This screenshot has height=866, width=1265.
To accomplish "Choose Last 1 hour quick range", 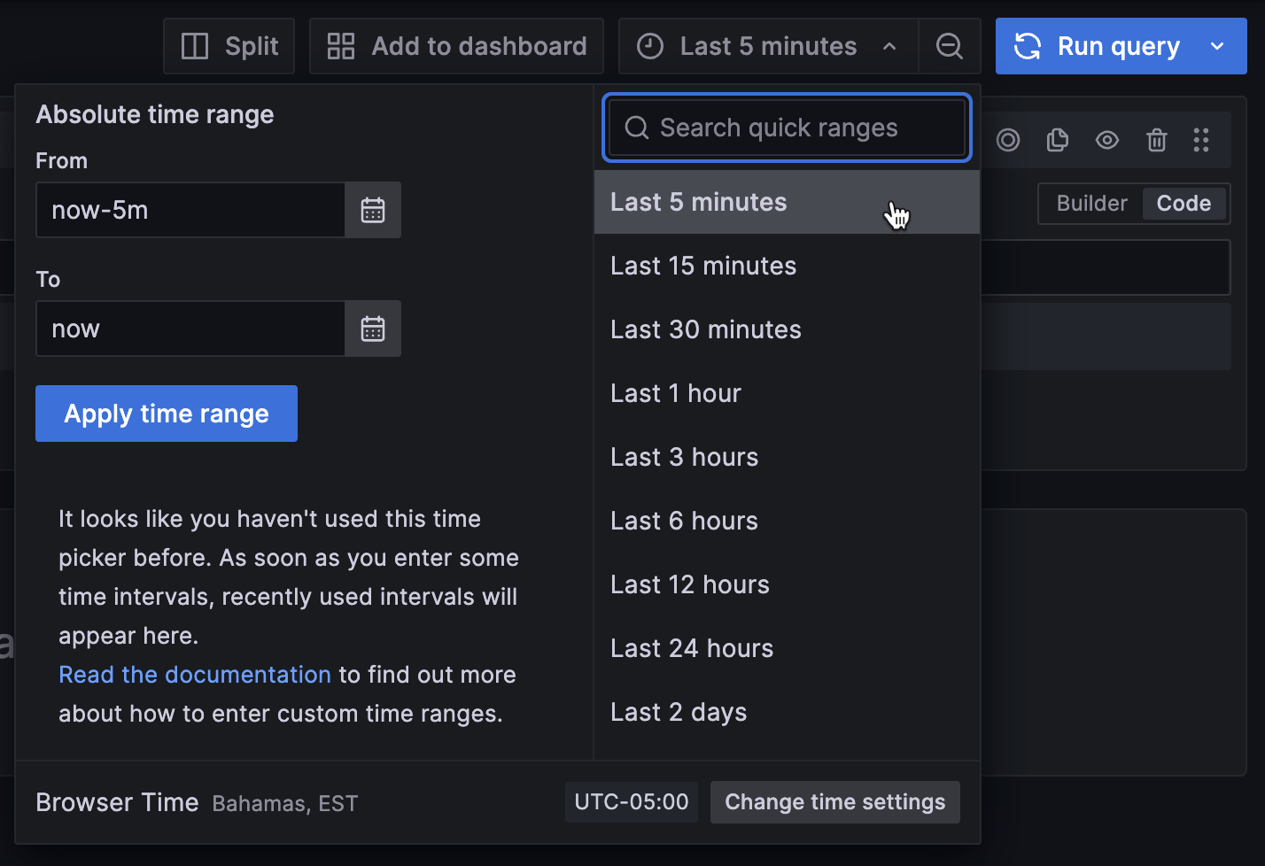I will (x=676, y=393).
